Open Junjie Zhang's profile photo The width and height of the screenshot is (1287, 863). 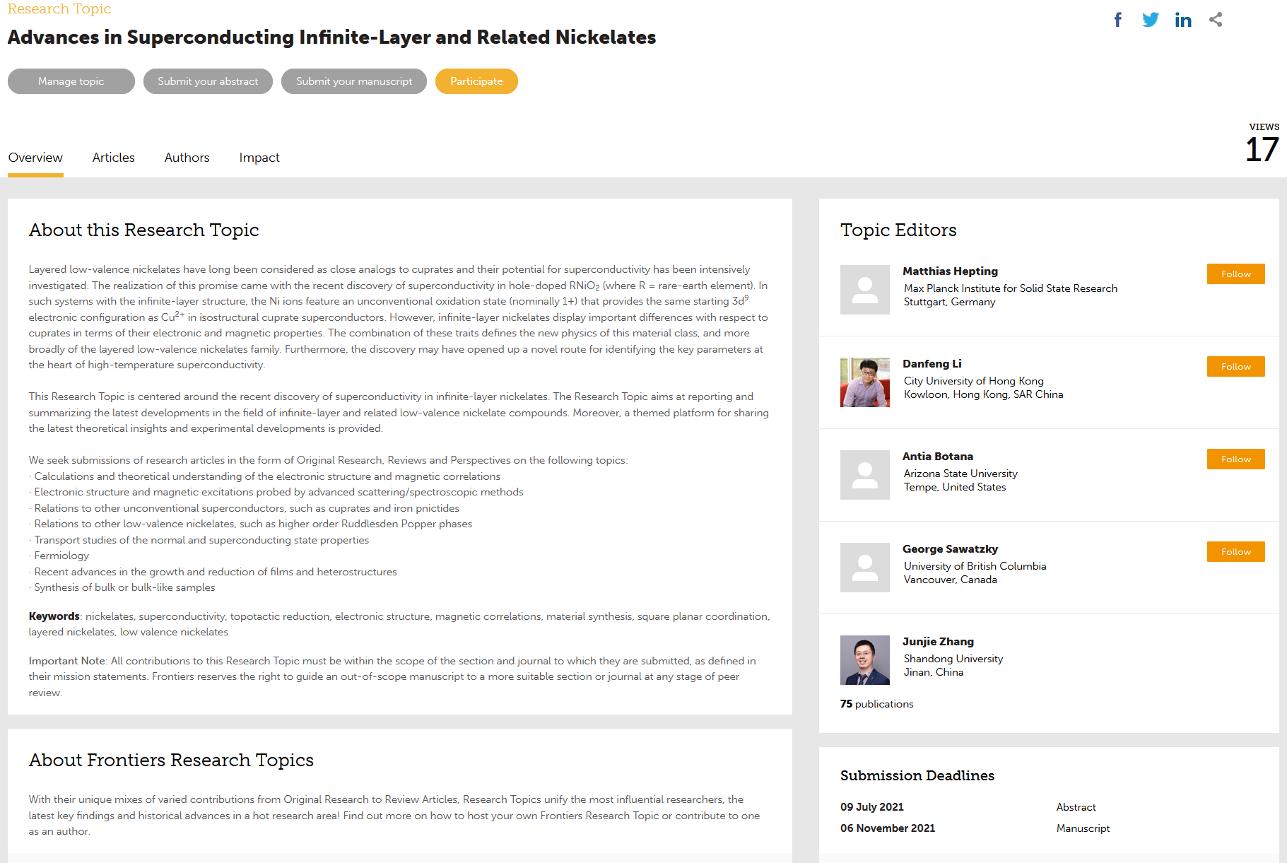click(x=864, y=660)
